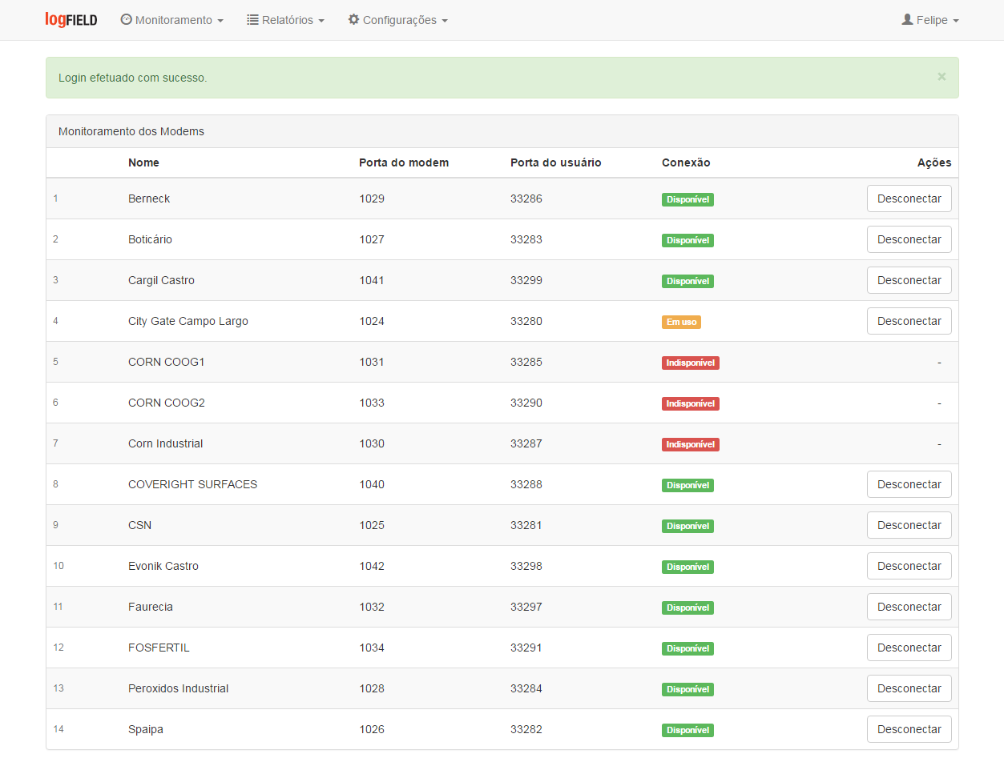This screenshot has width=1004, height=782.
Task: Select the CORN COOG2 name cell
Action: tap(167, 403)
